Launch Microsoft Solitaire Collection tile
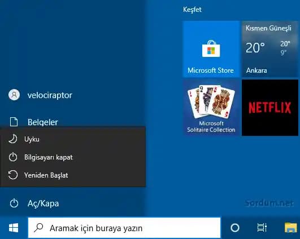The width and height of the screenshot is (300, 239). point(211,108)
